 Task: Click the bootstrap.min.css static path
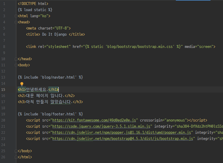click(140, 47)
